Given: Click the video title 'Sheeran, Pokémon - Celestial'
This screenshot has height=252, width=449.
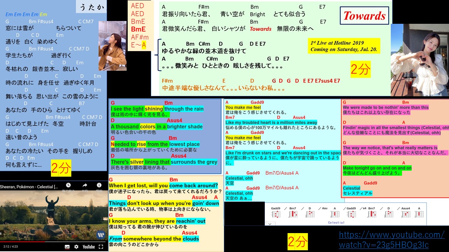Looking at the screenshot, I should (29, 187).
